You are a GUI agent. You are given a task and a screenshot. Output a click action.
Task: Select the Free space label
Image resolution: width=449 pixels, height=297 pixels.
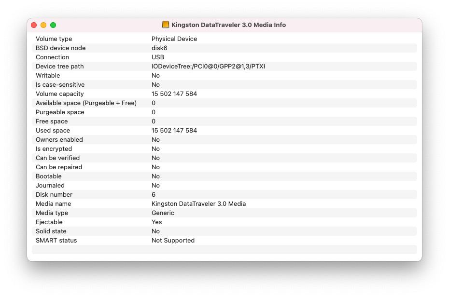52,121
